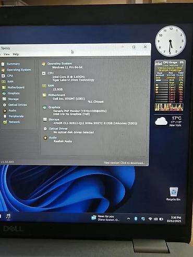Click the 17°C temperature in weather gadget
Image resolution: width=193 pixels, height=257 pixels.
[x=177, y=118]
